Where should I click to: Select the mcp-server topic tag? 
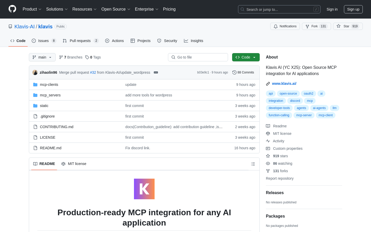[x=304, y=115]
